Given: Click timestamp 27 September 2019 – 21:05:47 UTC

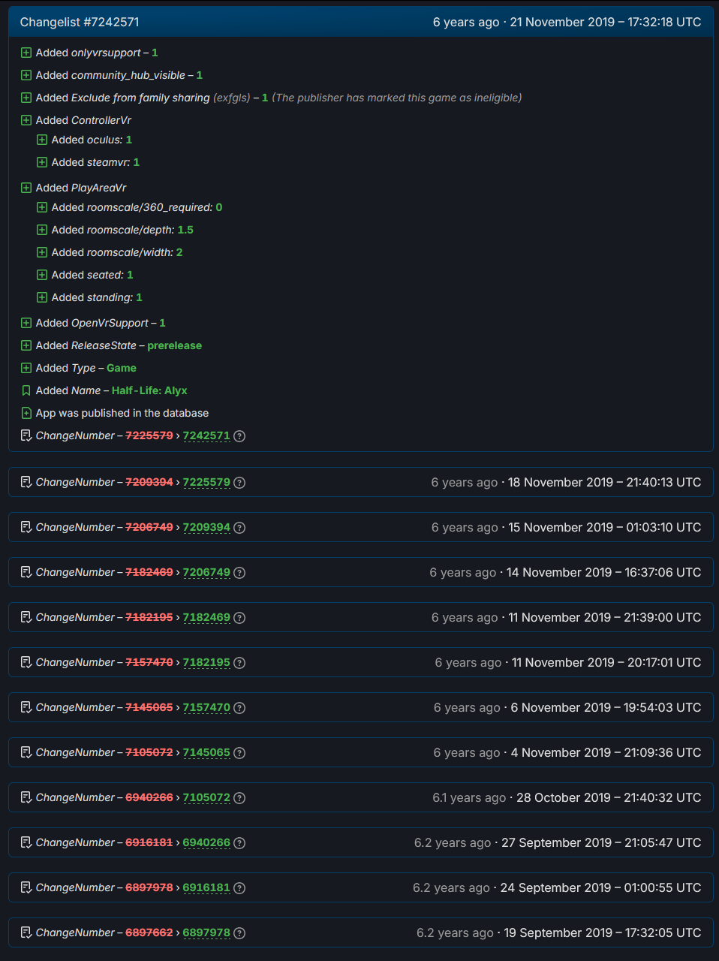Looking at the screenshot, I should tap(601, 842).
